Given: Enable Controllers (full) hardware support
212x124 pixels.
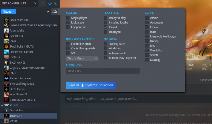Looking at the screenshot, I should 68,44.
